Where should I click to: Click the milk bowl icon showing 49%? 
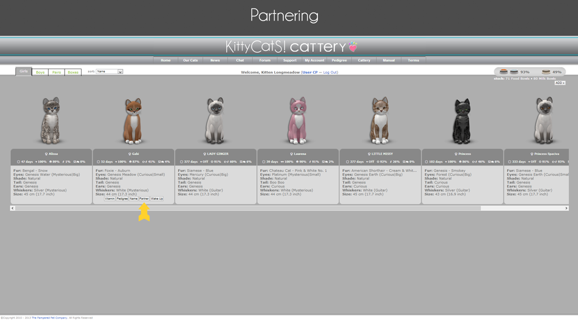tap(546, 72)
